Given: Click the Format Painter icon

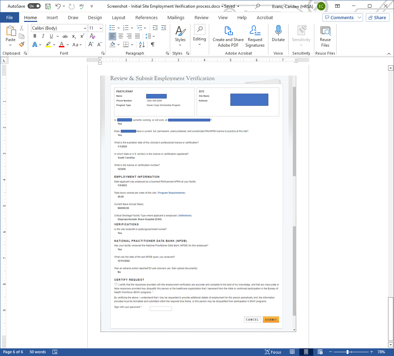Looking at the screenshot, I should (22, 45).
